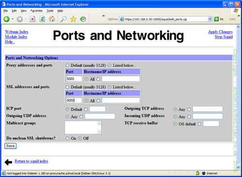Click the page vertical scrollbar down arrow
Image resolution: width=242 pixels, height=177 pixels.
[238, 167]
